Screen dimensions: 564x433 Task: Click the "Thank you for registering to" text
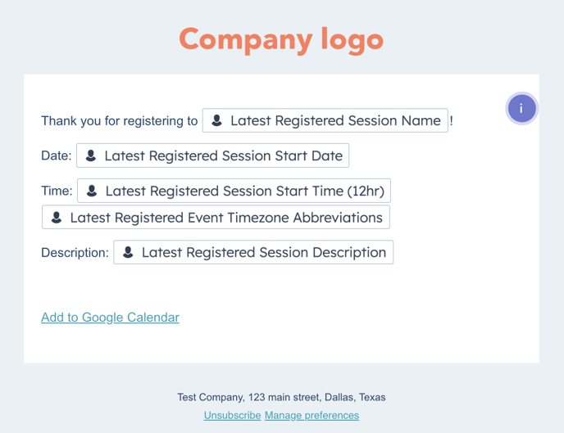[x=120, y=121]
